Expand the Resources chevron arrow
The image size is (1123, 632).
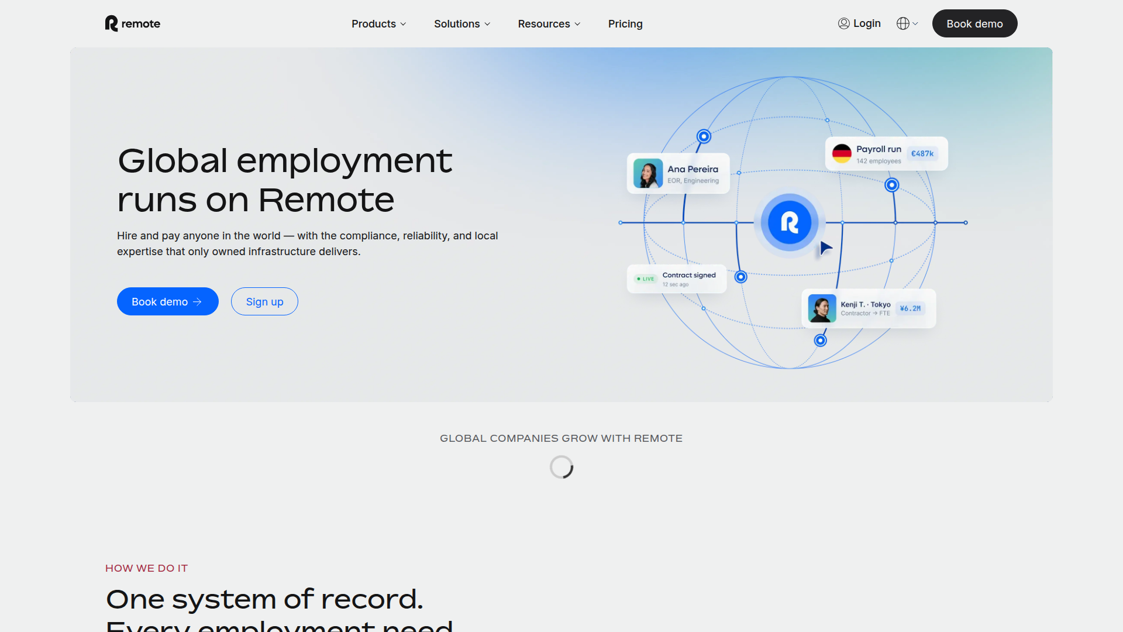[577, 24]
